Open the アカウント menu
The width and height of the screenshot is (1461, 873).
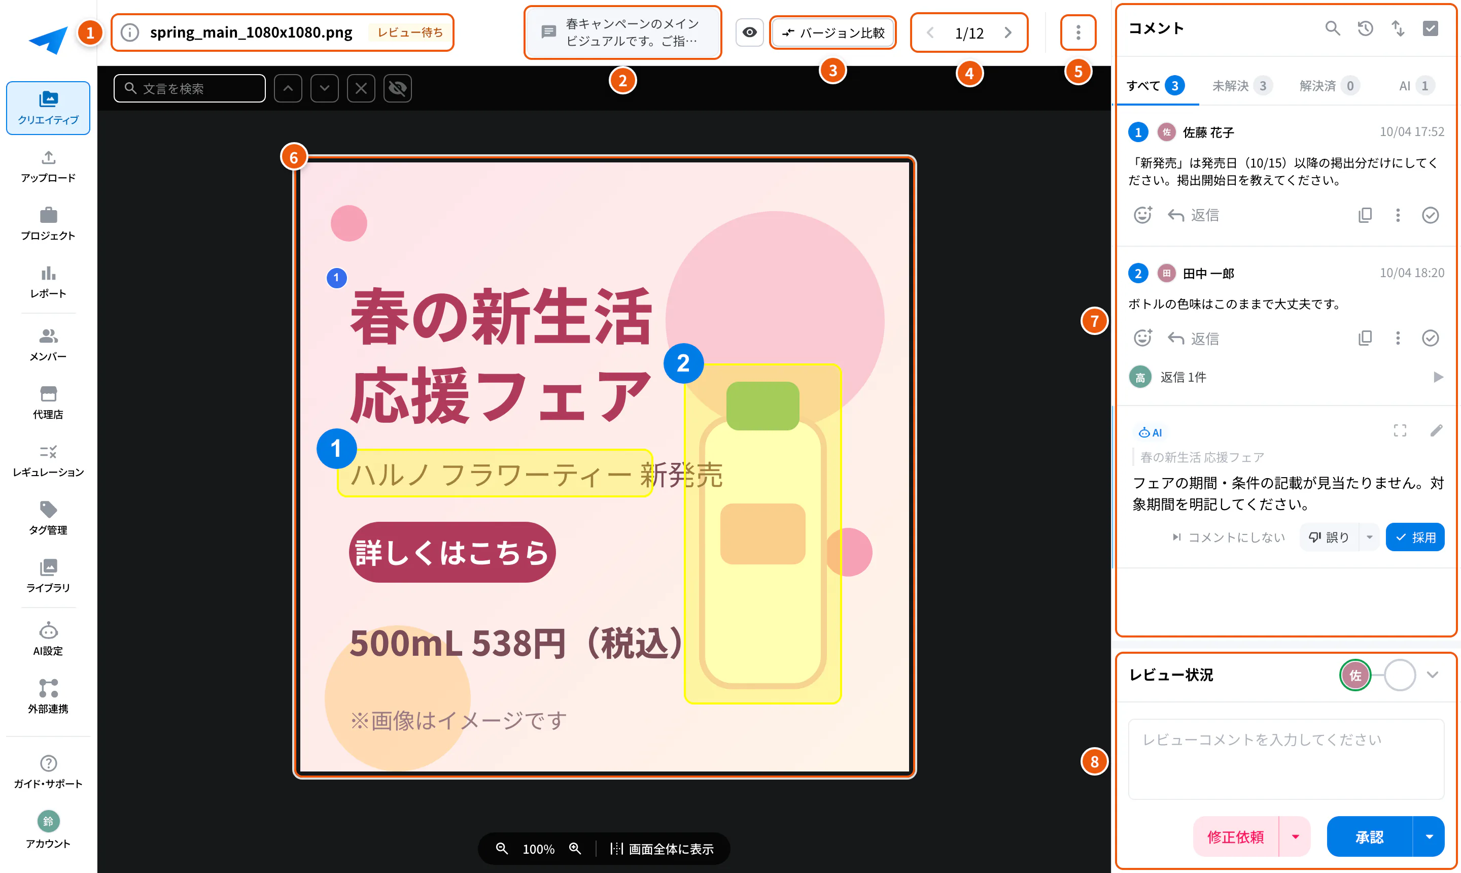tap(48, 830)
